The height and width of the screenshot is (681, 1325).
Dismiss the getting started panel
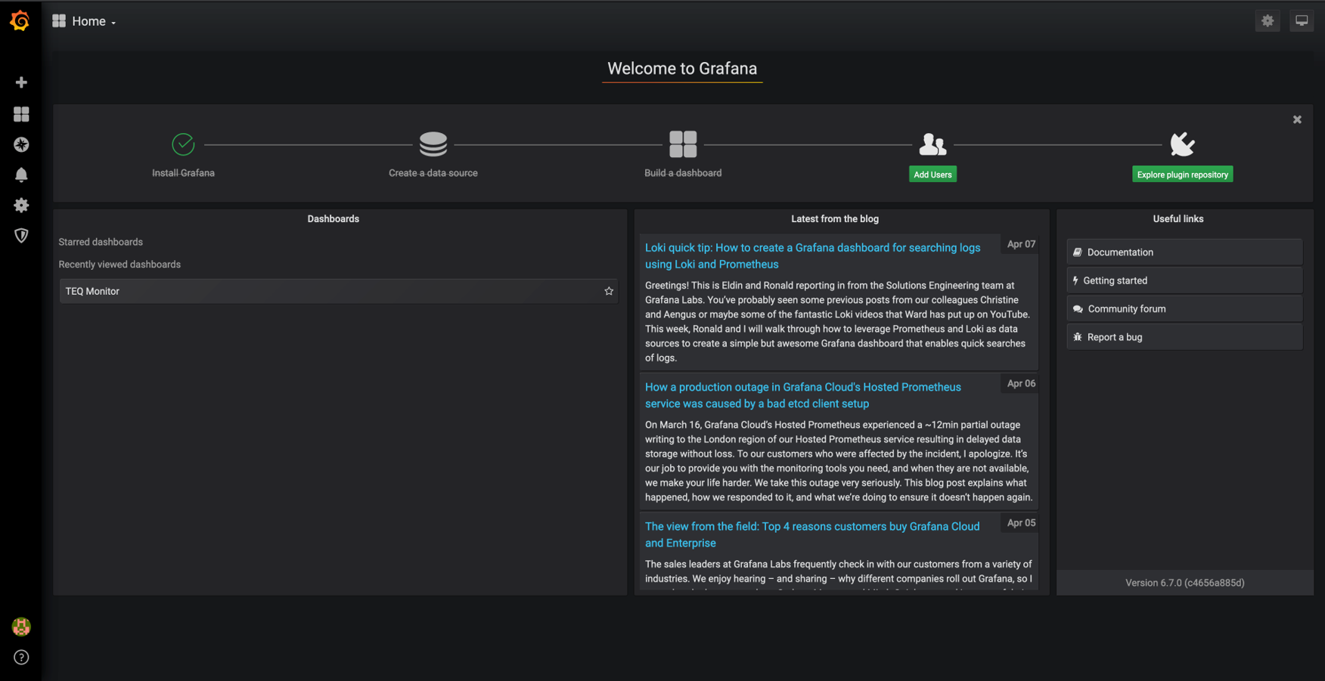1297,119
